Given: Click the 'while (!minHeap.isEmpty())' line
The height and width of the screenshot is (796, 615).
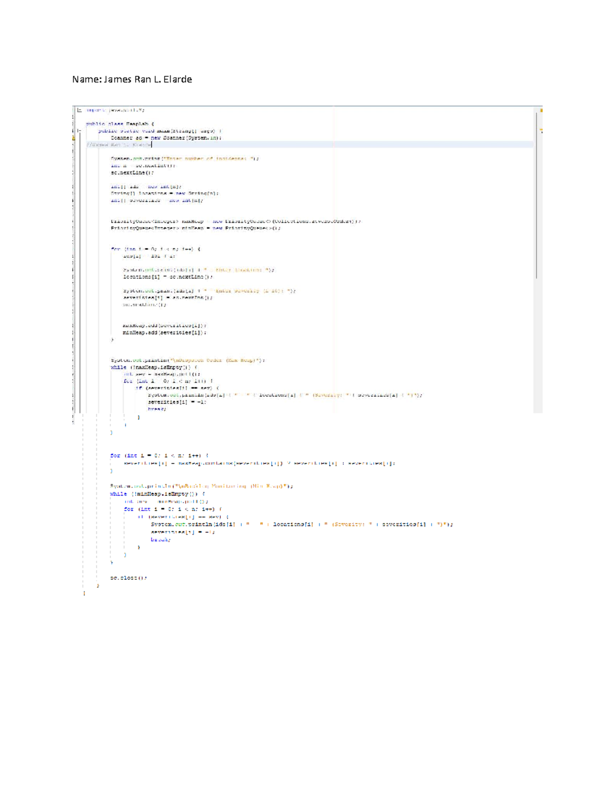Looking at the screenshot, I should coord(157,494).
